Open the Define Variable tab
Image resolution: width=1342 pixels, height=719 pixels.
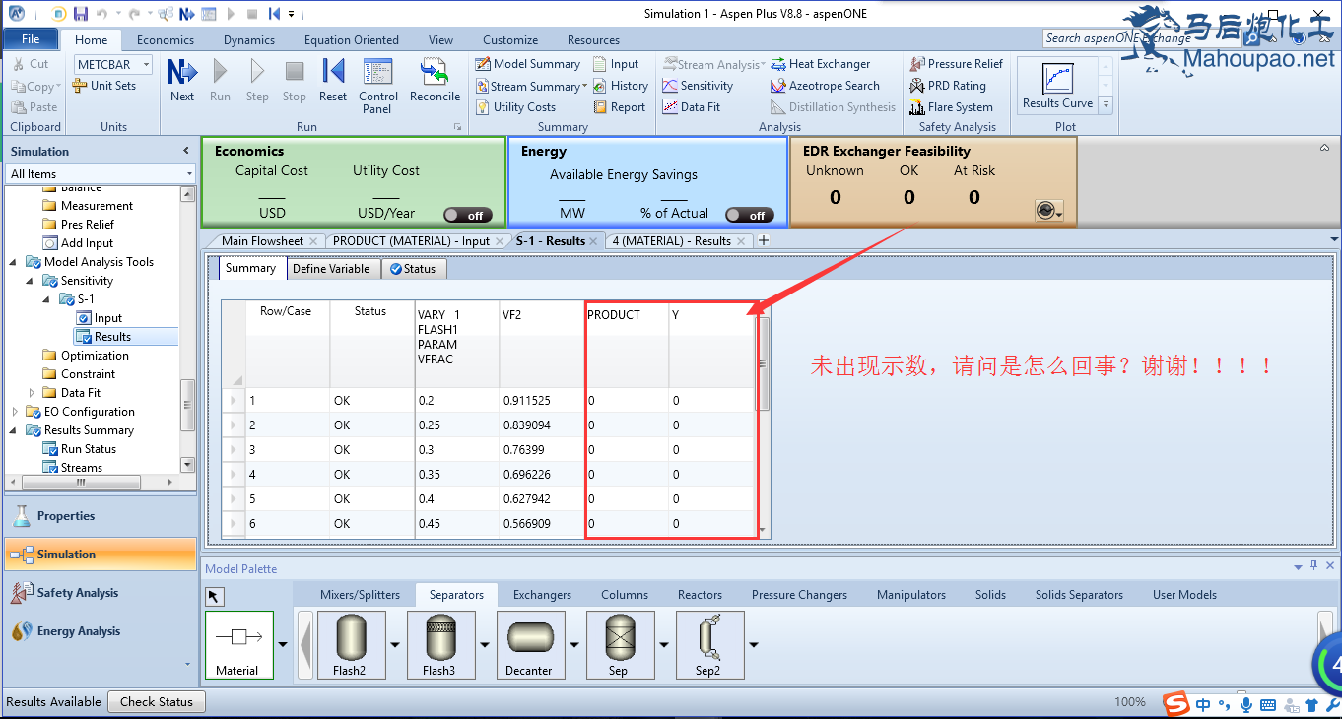(x=331, y=268)
